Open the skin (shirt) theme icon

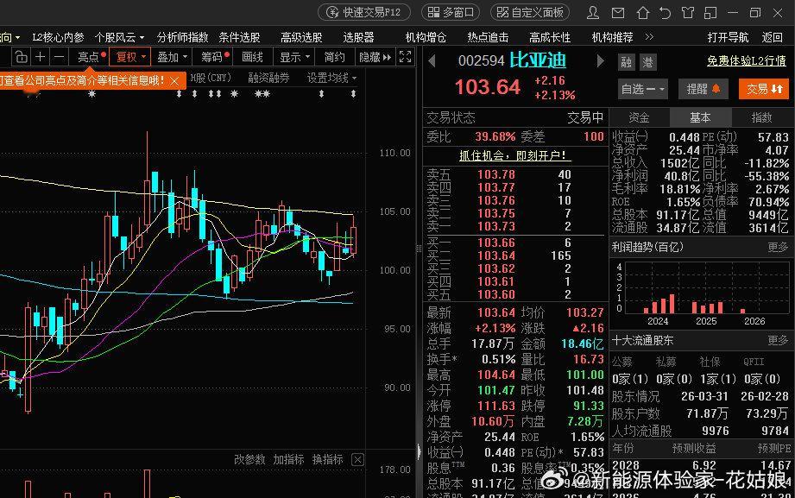coord(687,13)
